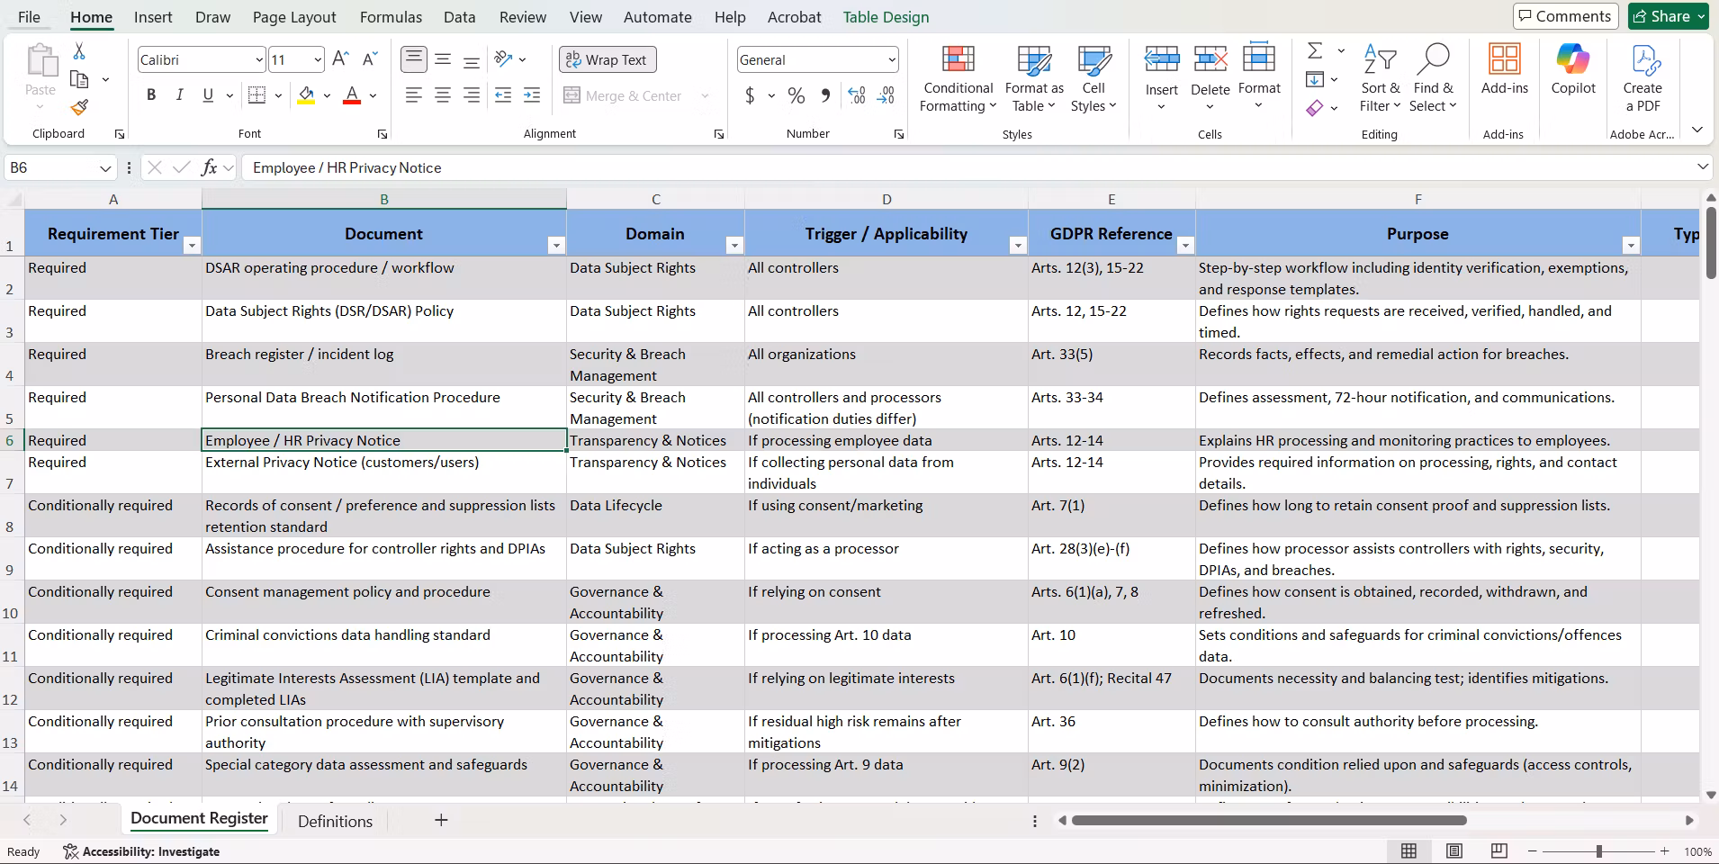Open the Calibri font name dropdown
The width and height of the screenshot is (1719, 864).
tap(259, 60)
